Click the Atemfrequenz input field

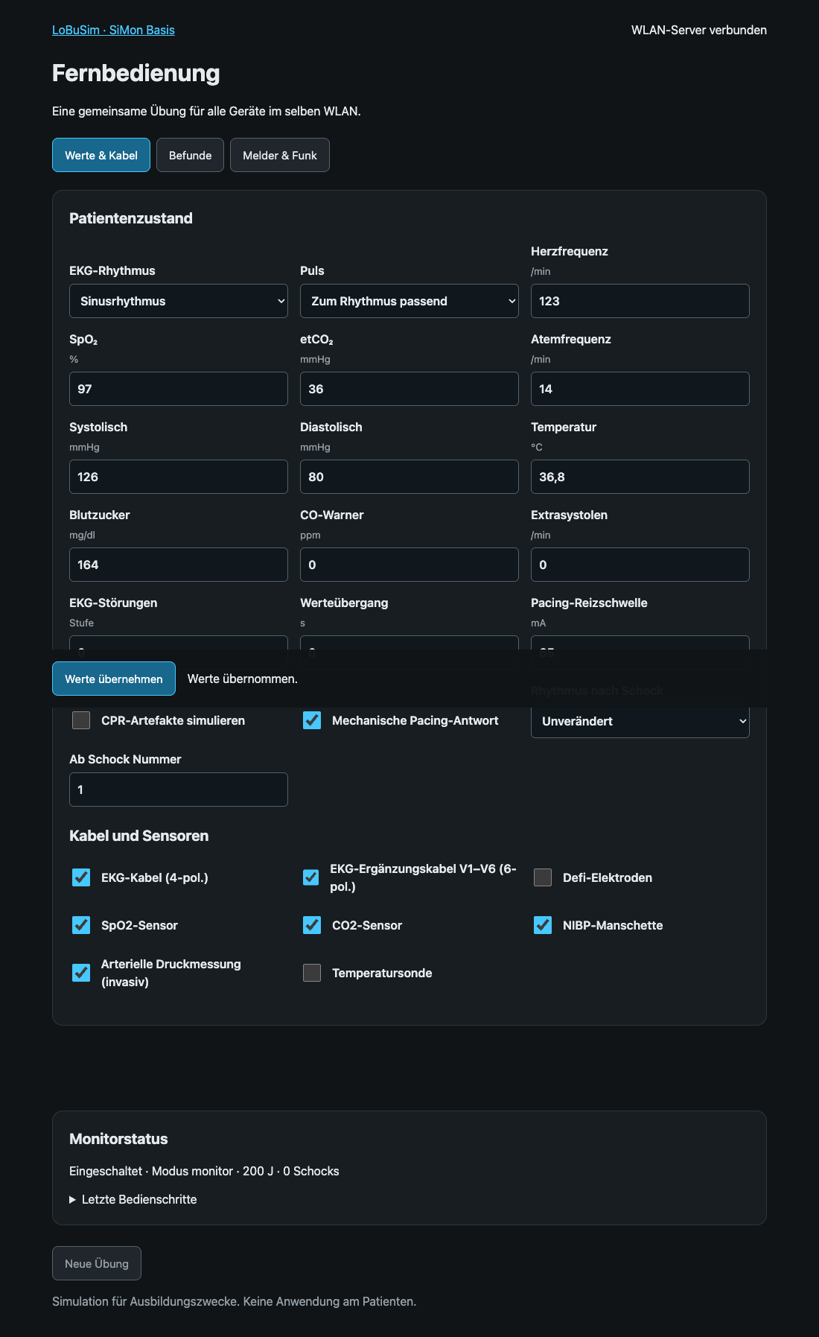click(640, 389)
